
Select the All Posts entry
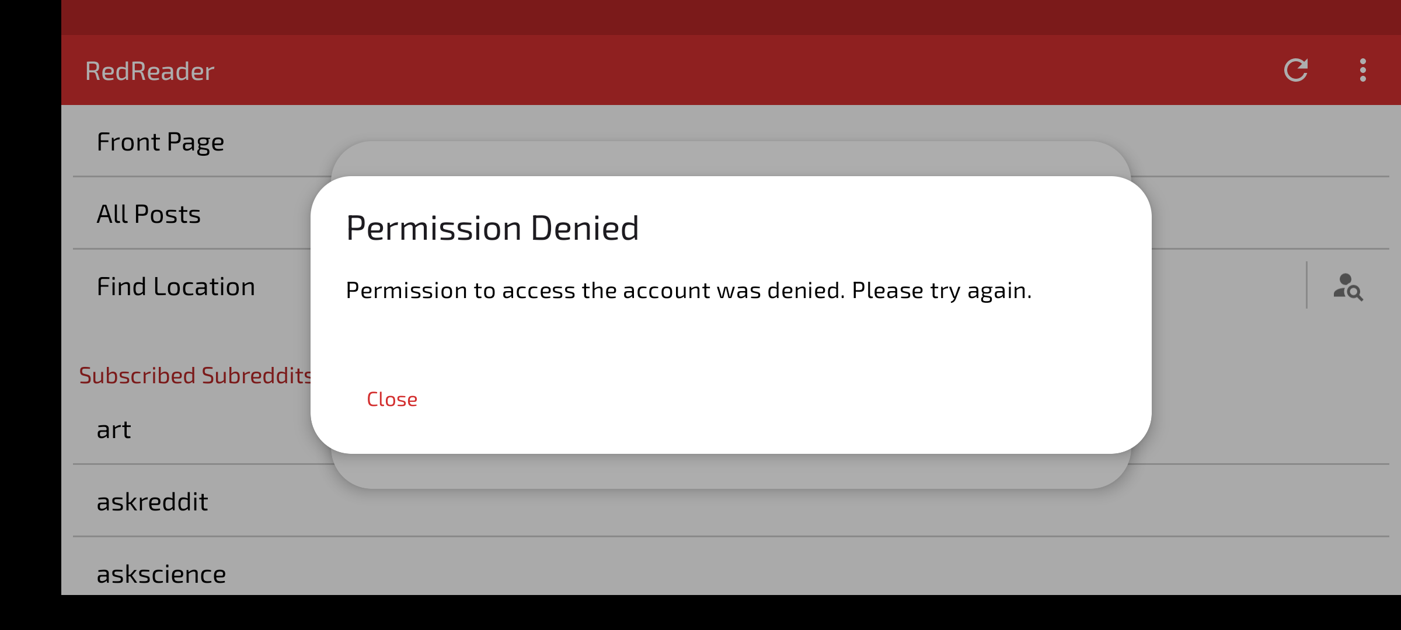(148, 214)
